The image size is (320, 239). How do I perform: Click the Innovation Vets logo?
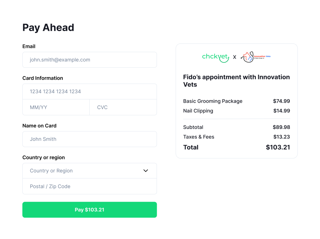pyautogui.click(x=255, y=57)
